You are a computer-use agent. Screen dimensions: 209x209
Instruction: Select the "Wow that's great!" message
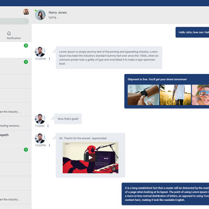[x=68, y=119]
